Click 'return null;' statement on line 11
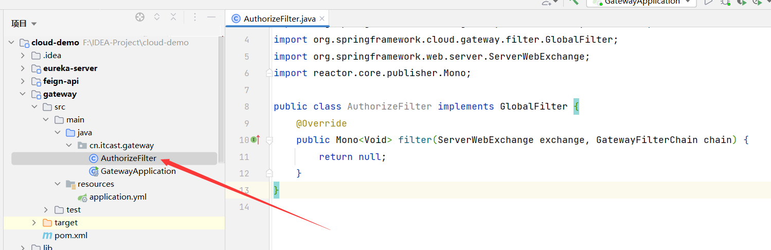Screen dimensions: 771x250 coord(352,157)
